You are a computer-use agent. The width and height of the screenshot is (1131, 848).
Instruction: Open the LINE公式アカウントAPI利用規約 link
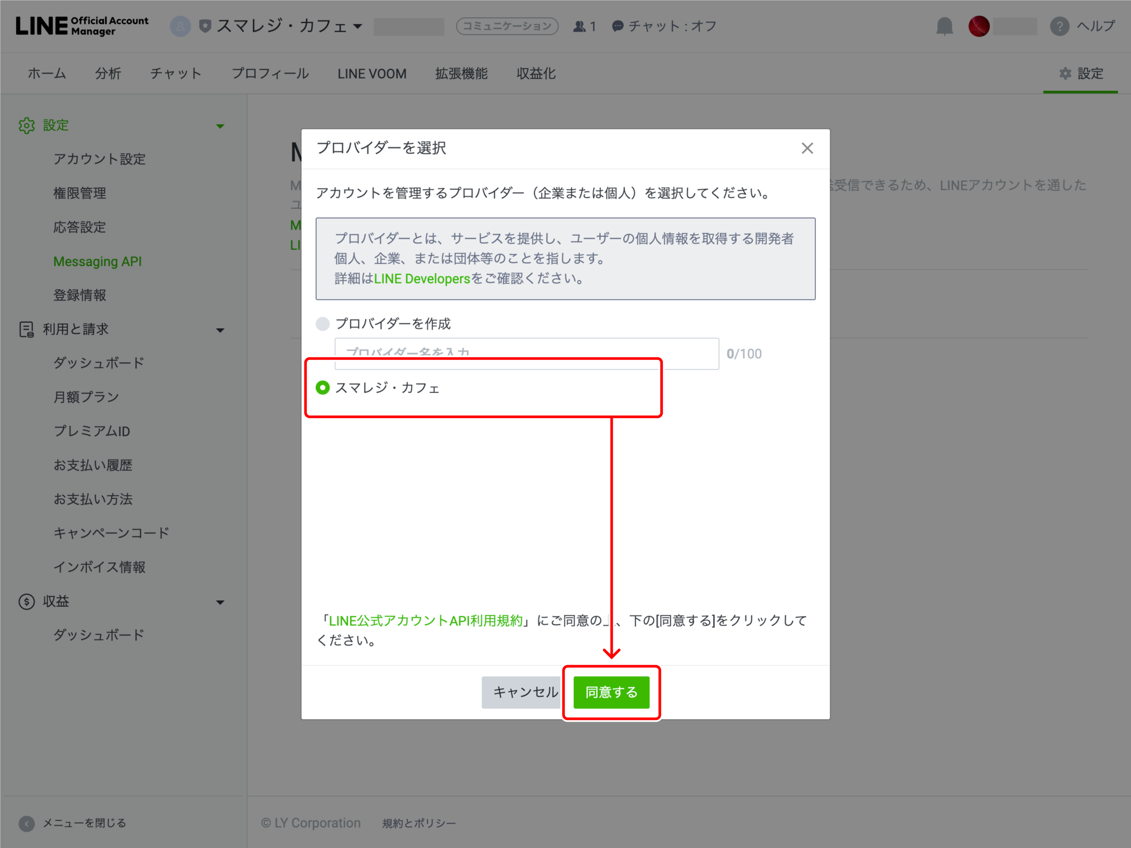(x=425, y=621)
